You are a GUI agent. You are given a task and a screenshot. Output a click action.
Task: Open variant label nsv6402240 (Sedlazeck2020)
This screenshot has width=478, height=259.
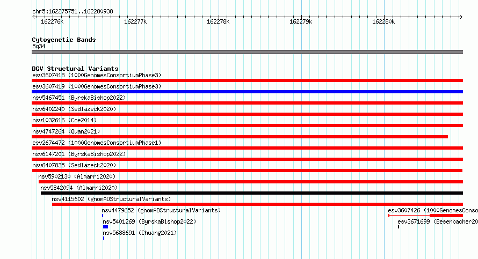74,109
